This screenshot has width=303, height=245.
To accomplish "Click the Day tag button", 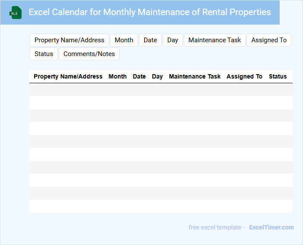I will (173, 40).
